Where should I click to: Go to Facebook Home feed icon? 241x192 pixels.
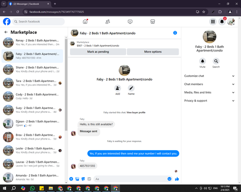tap(85, 22)
